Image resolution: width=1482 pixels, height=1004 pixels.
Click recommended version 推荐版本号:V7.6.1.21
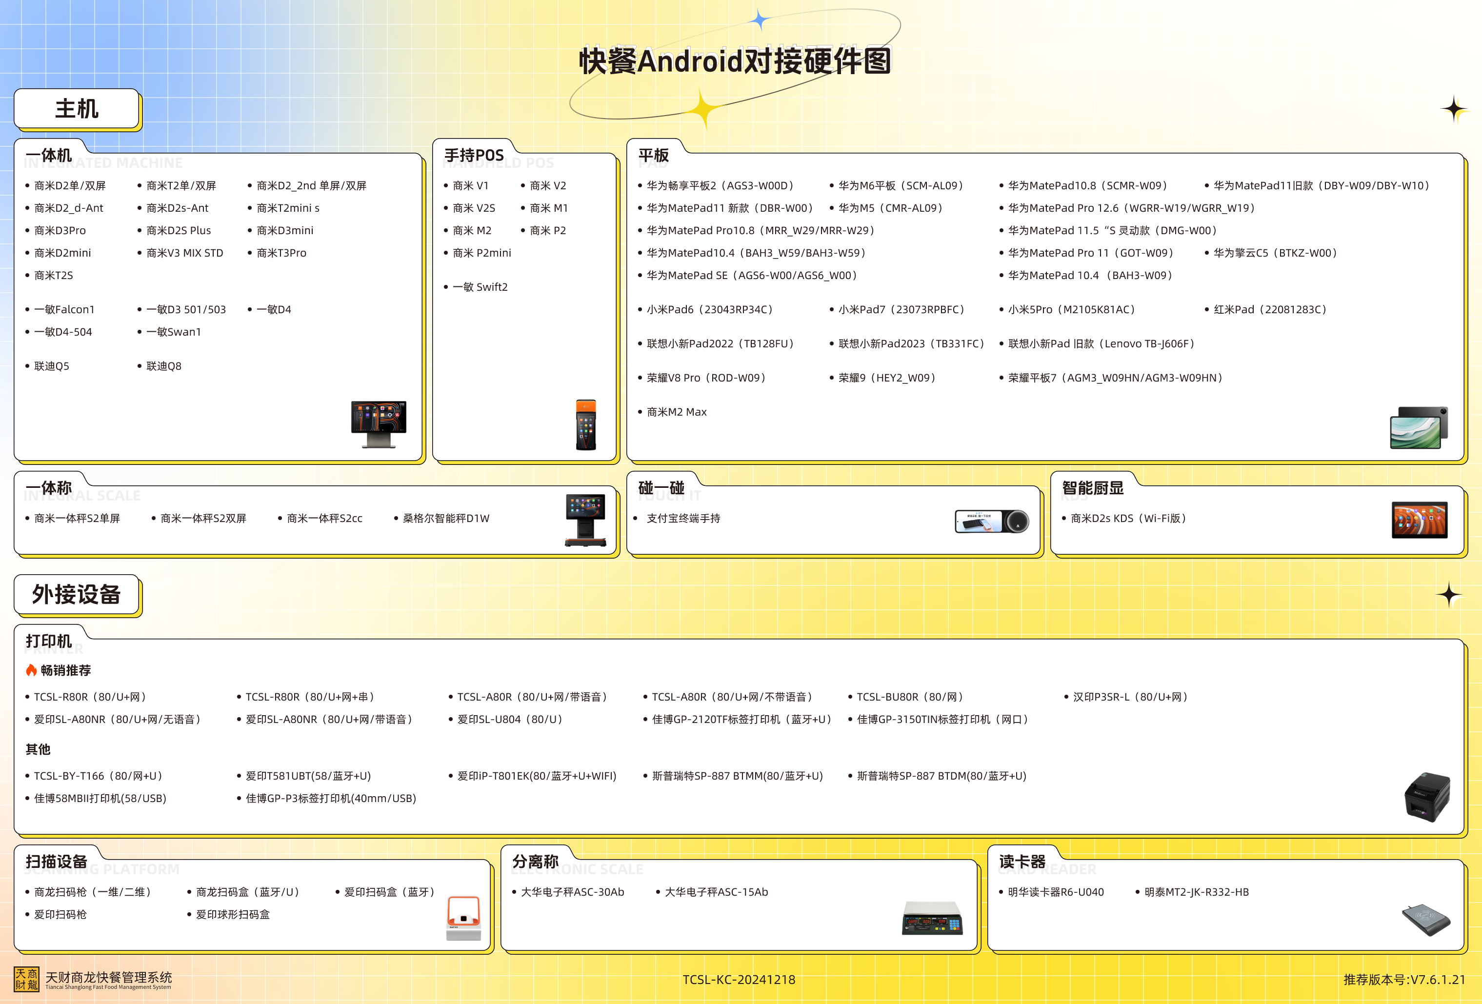1405,980
